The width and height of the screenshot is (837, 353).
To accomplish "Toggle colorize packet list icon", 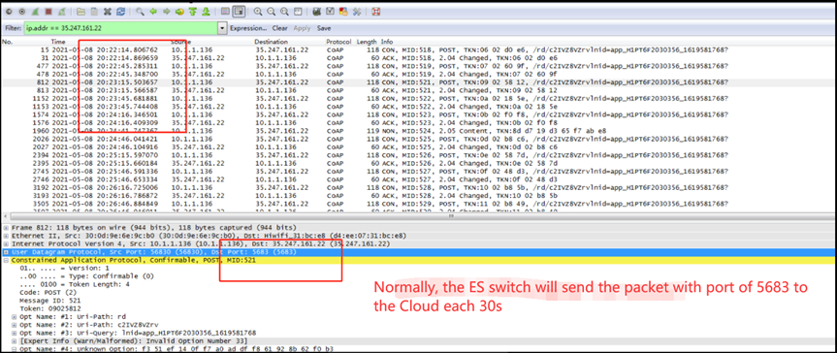I will [x=225, y=12].
